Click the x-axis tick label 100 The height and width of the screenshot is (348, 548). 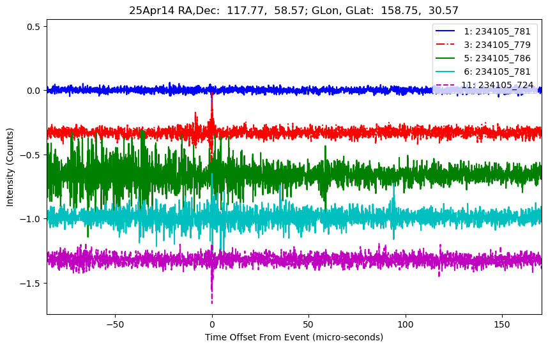[x=406, y=324]
